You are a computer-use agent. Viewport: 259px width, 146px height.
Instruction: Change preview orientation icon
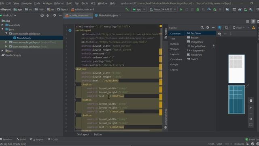click(x=227, y=28)
